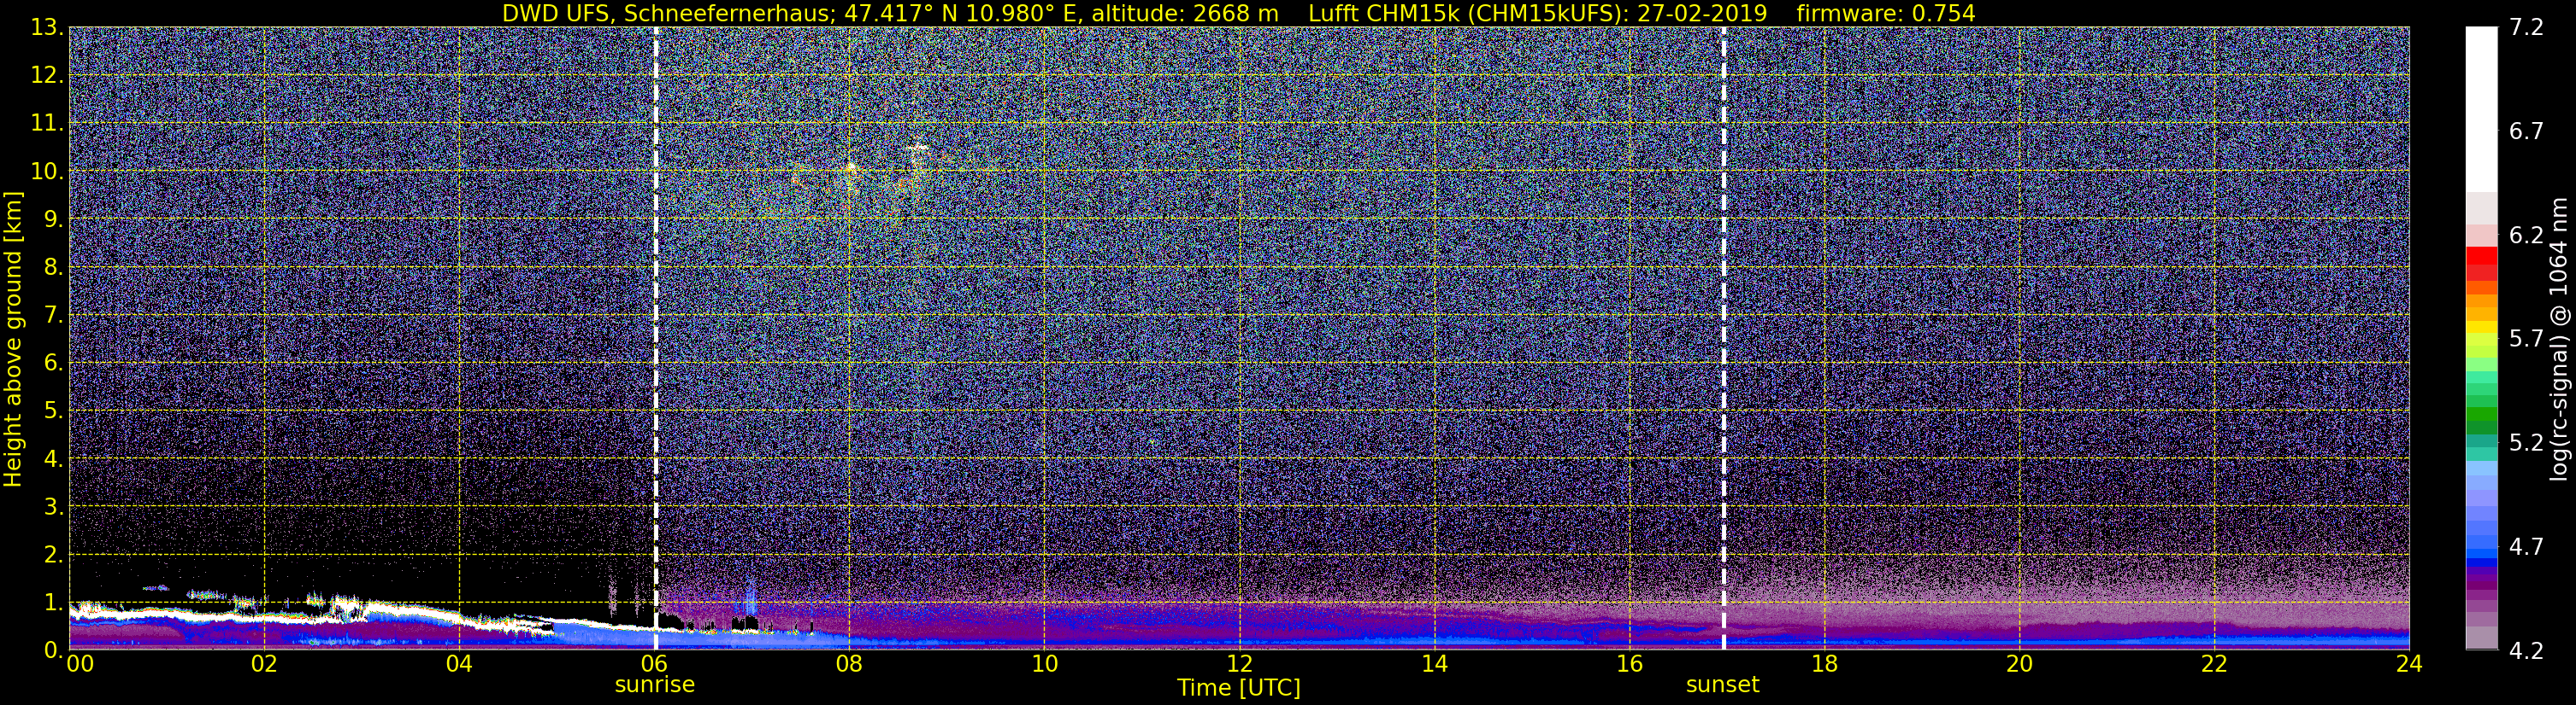The image size is (2576, 705).
Task: Click the x-axis tick label '16'
Action: (x=1629, y=664)
